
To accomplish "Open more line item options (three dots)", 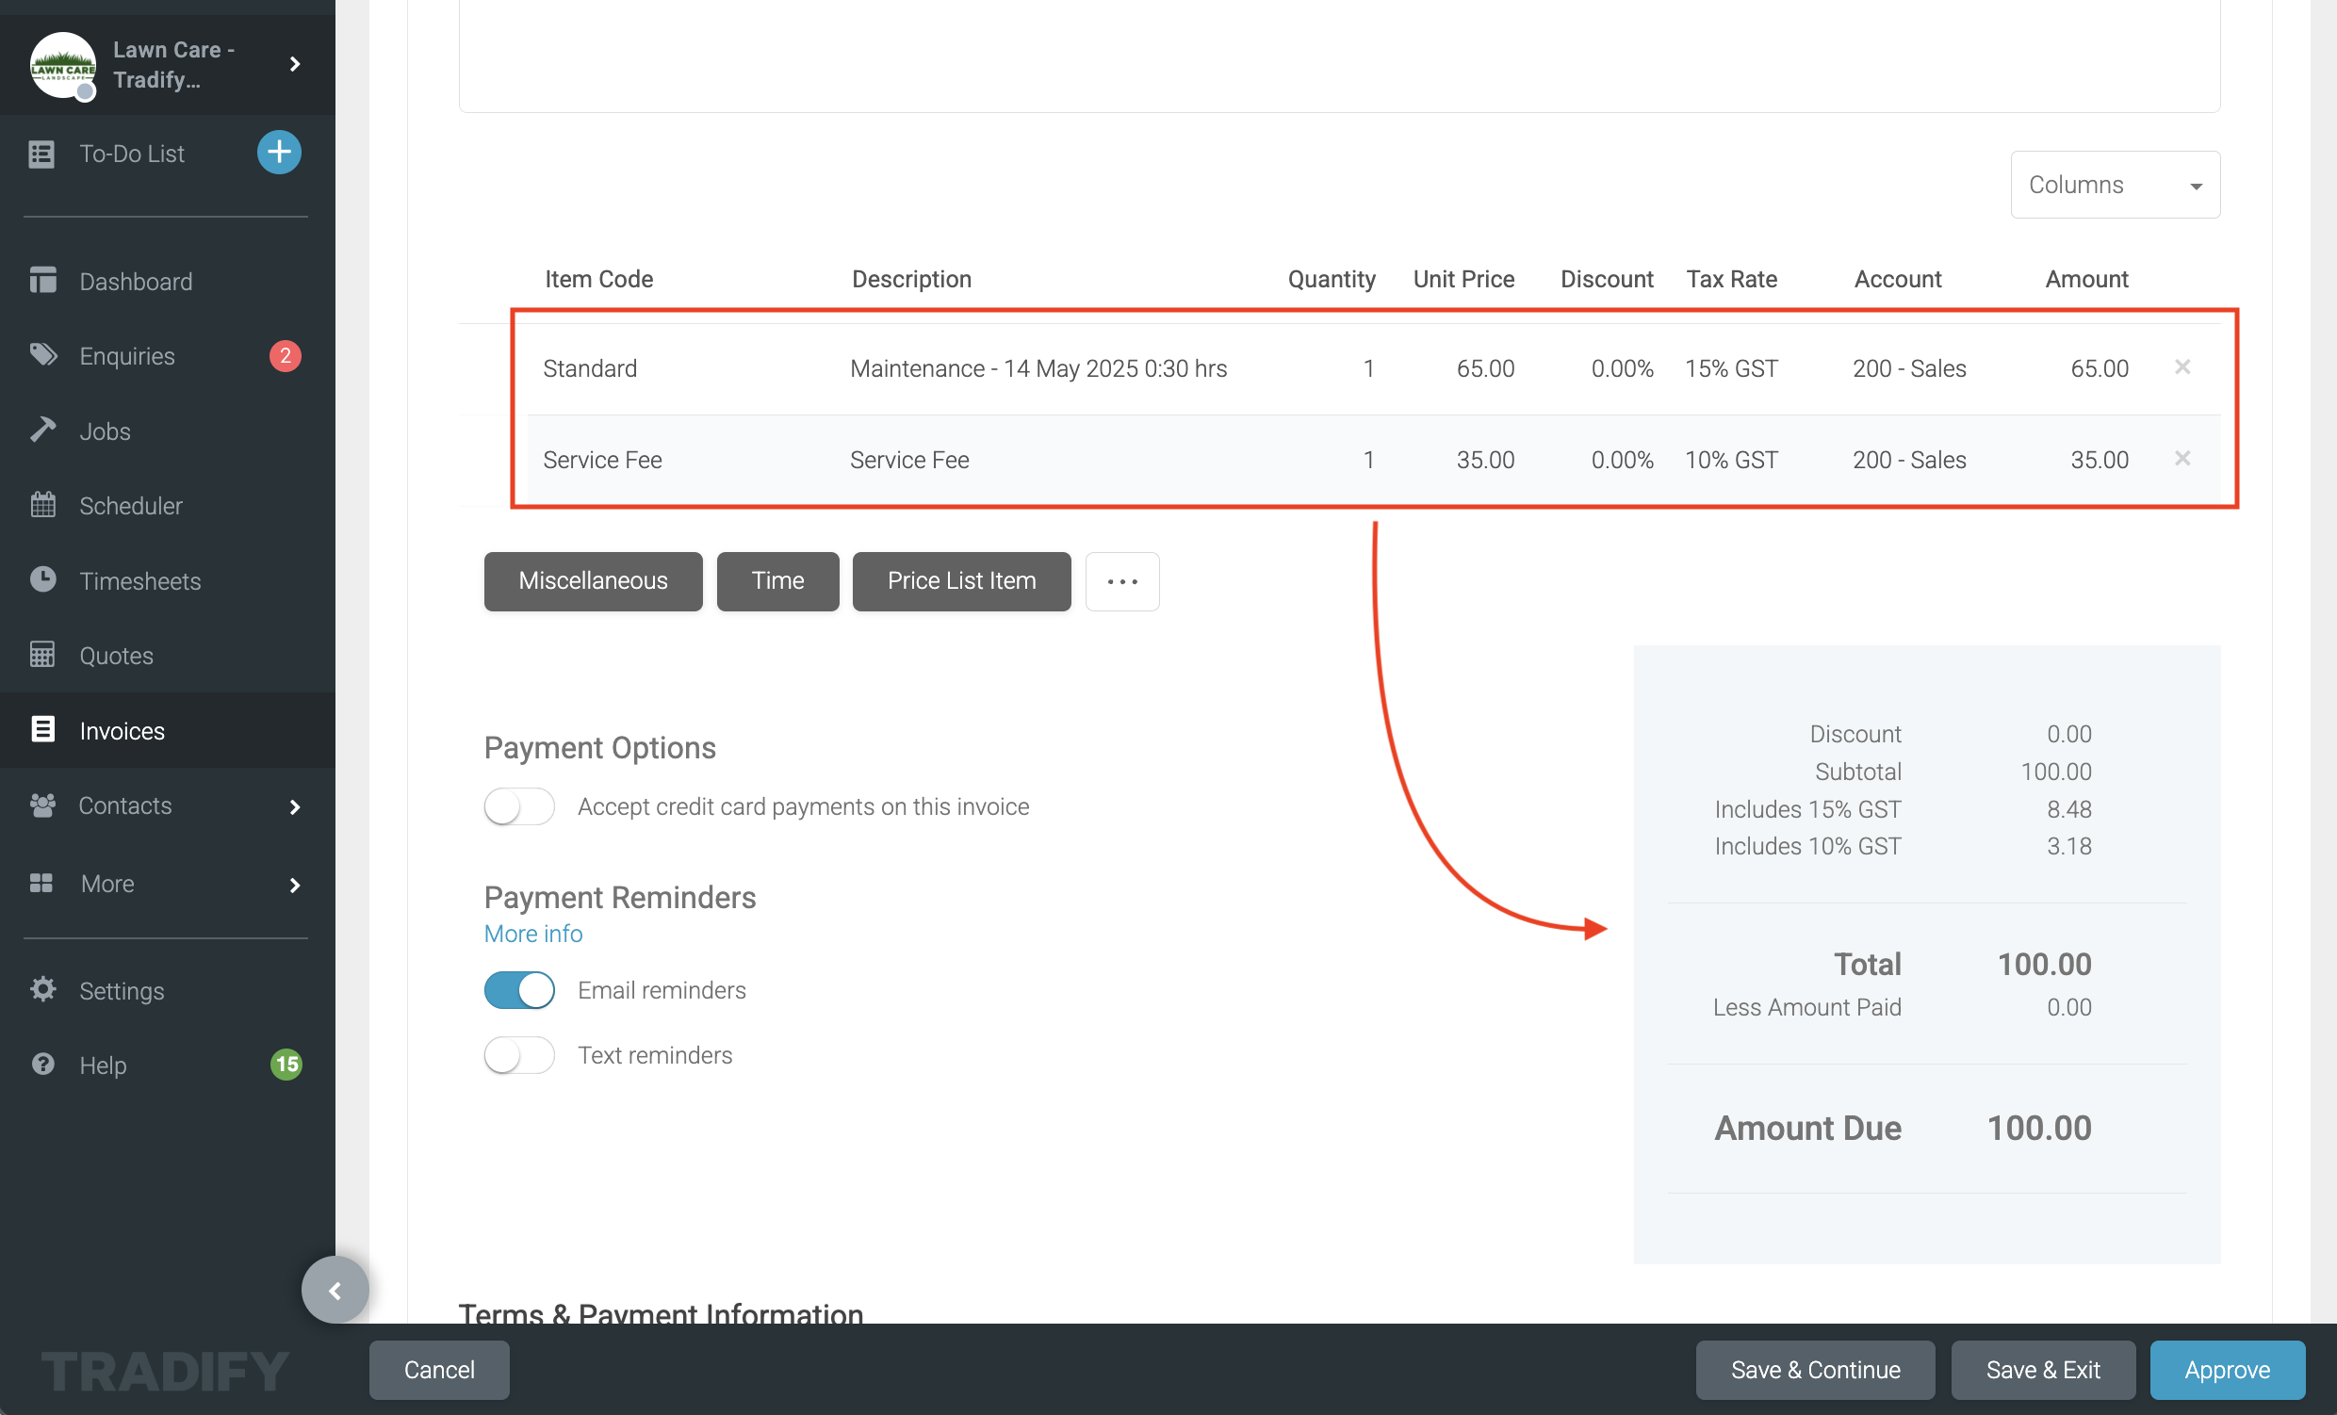I will click(x=1122, y=581).
